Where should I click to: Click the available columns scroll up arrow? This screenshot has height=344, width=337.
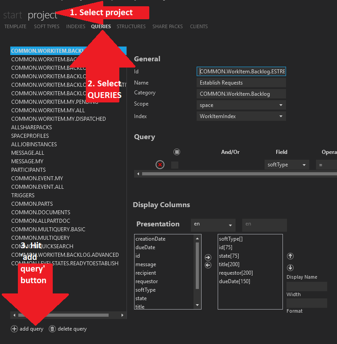197,238
